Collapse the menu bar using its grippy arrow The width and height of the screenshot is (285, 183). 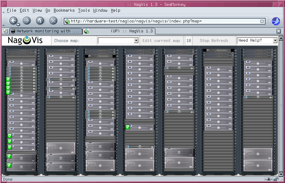[4, 12]
